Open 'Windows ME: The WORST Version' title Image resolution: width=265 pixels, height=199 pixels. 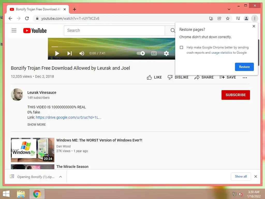pos(99,140)
